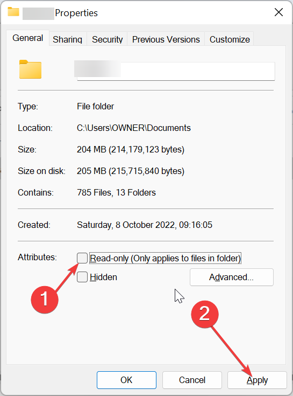The width and height of the screenshot is (293, 396).
Task: Switch to the General tab
Action: pos(28,38)
